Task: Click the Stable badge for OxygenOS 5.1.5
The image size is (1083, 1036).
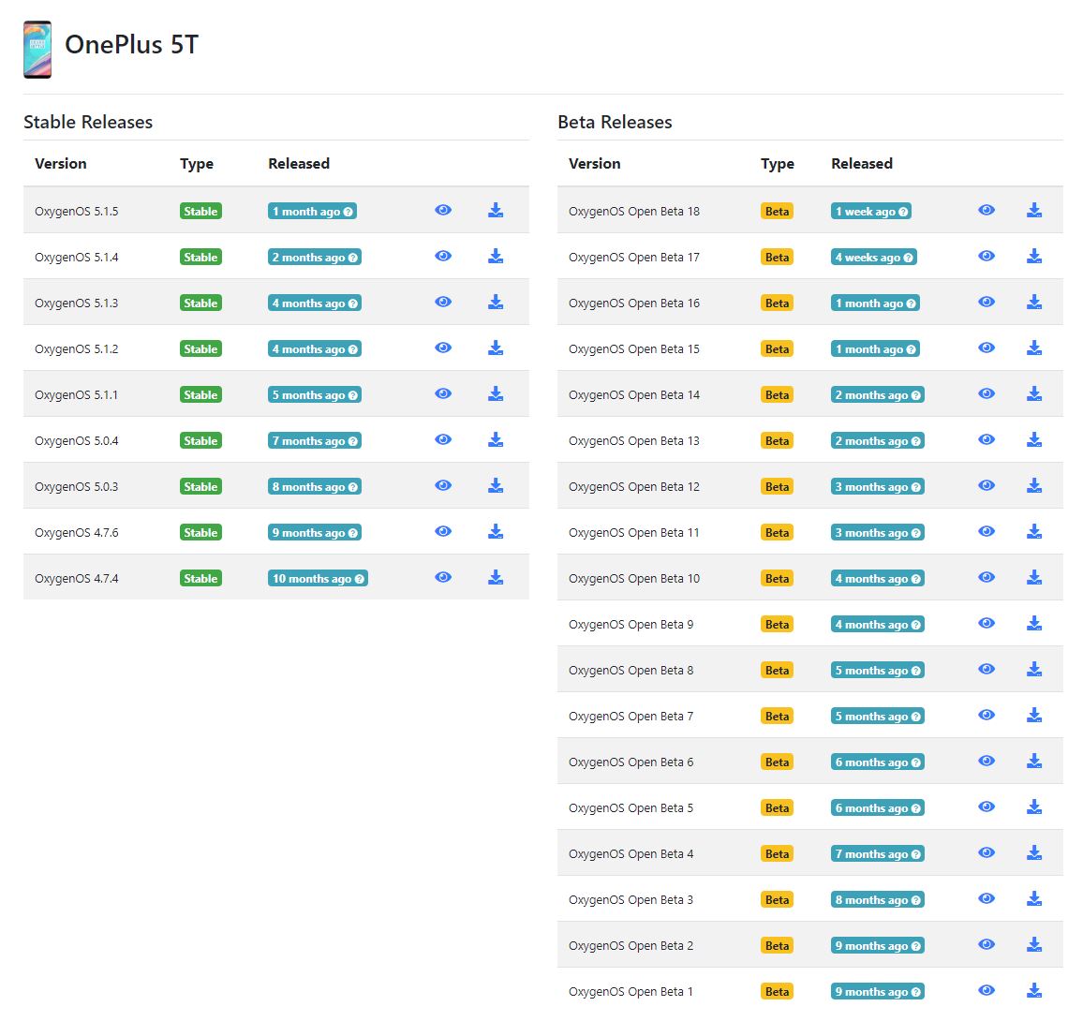Action: (201, 212)
